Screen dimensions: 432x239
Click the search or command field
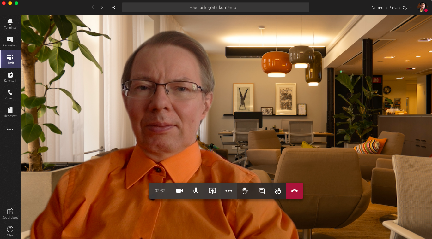[x=216, y=7]
